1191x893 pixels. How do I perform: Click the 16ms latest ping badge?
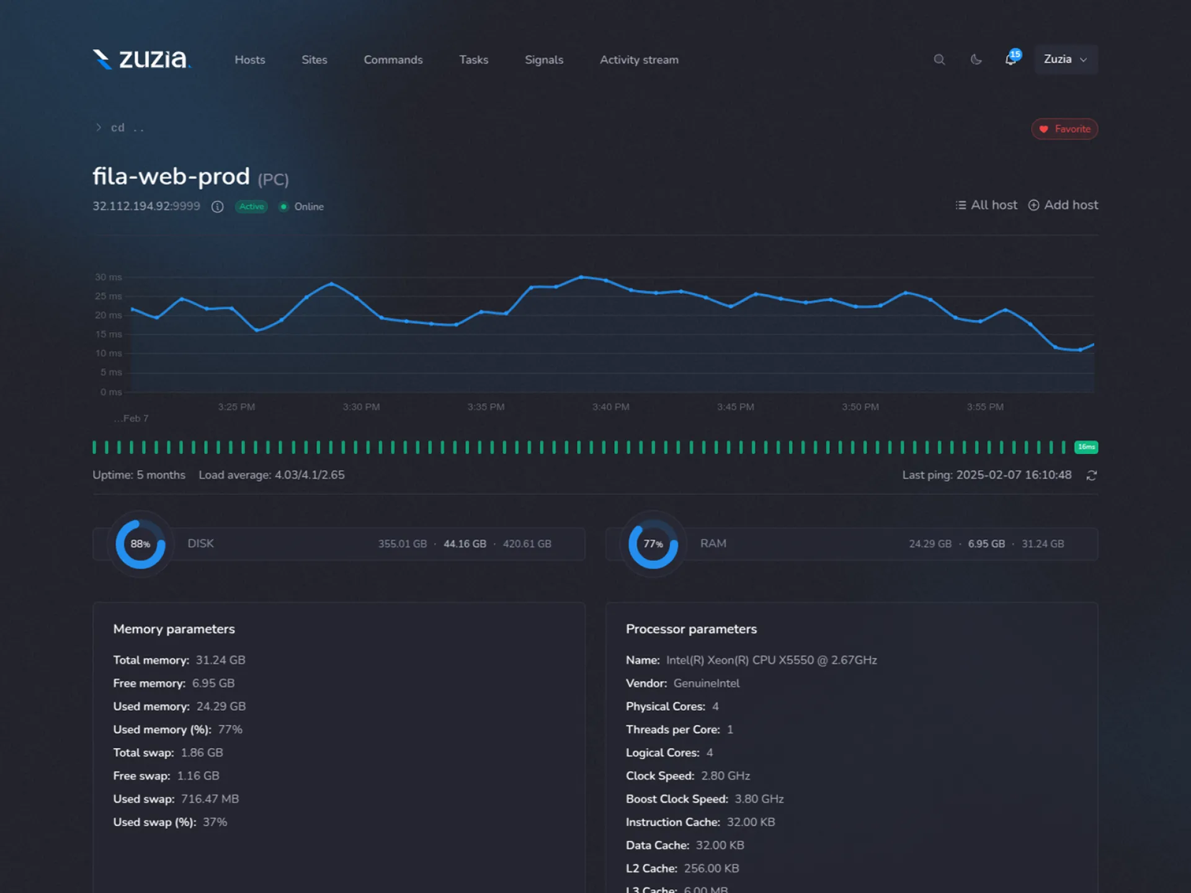pyautogui.click(x=1086, y=447)
